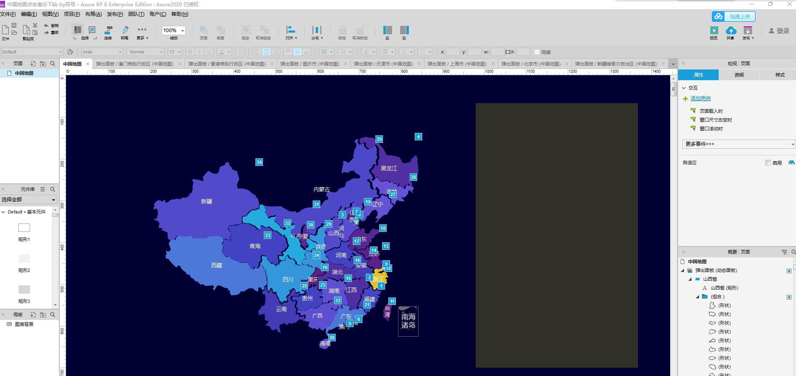
Task: Open the File (文件) menu
Action: coord(8,14)
